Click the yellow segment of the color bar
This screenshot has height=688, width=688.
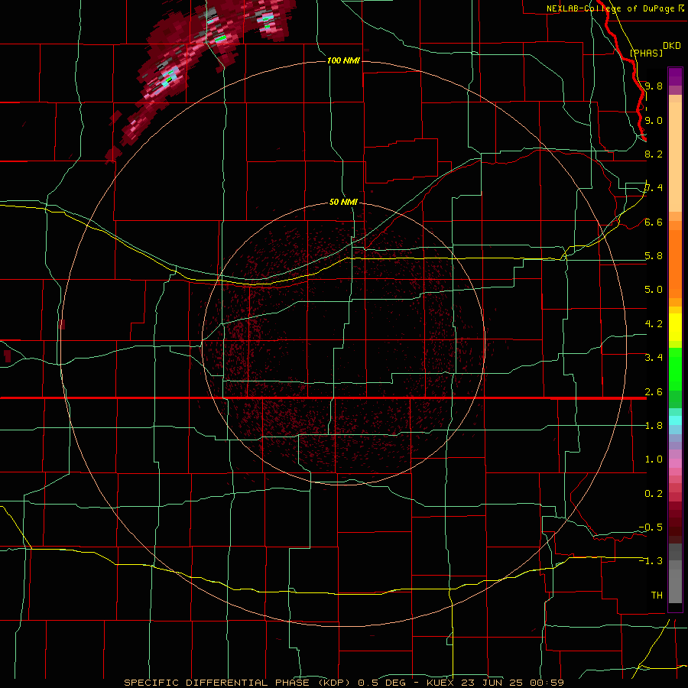click(x=675, y=327)
